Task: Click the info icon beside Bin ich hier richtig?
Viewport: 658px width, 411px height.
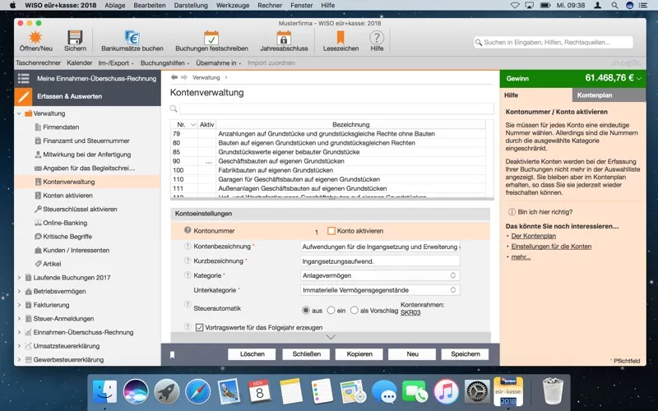Action: click(512, 212)
